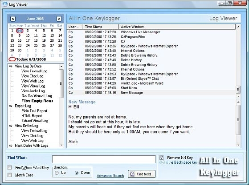Image resolution: width=249 pixels, height=185 pixels.
Task: Select the Up search direction
Action: [x=57, y=173]
